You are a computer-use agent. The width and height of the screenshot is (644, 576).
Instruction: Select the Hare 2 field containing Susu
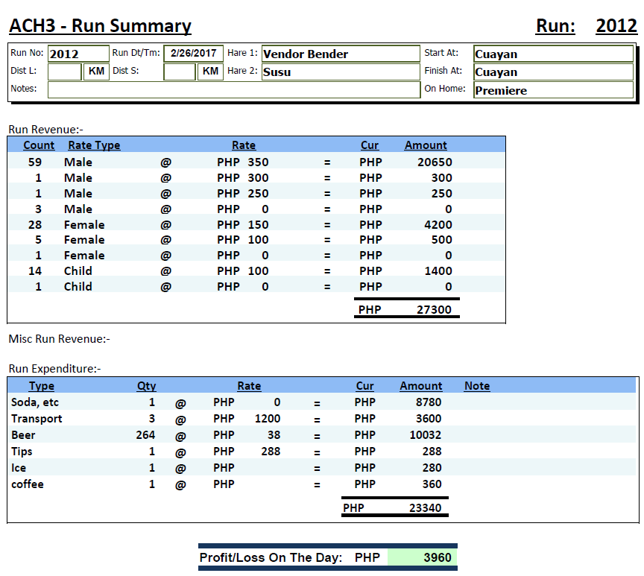click(x=340, y=72)
